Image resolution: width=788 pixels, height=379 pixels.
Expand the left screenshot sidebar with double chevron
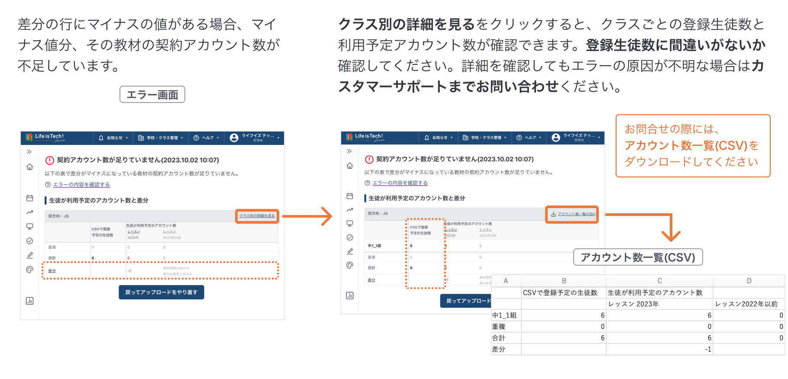pos(29,152)
